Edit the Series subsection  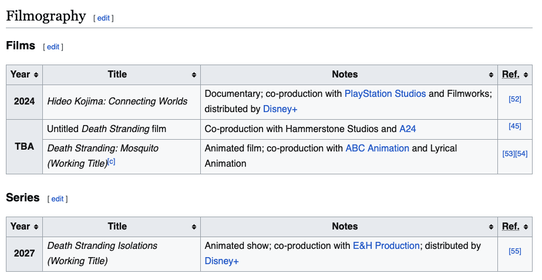point(58,199)
